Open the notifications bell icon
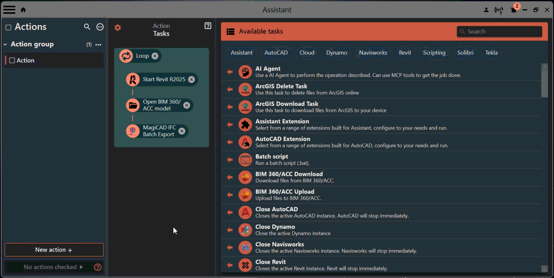 (x=514, y=10)
